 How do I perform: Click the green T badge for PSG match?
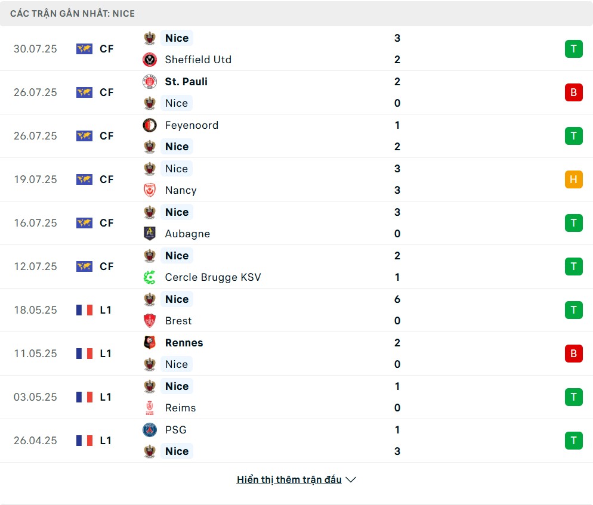tap(574, 441)
